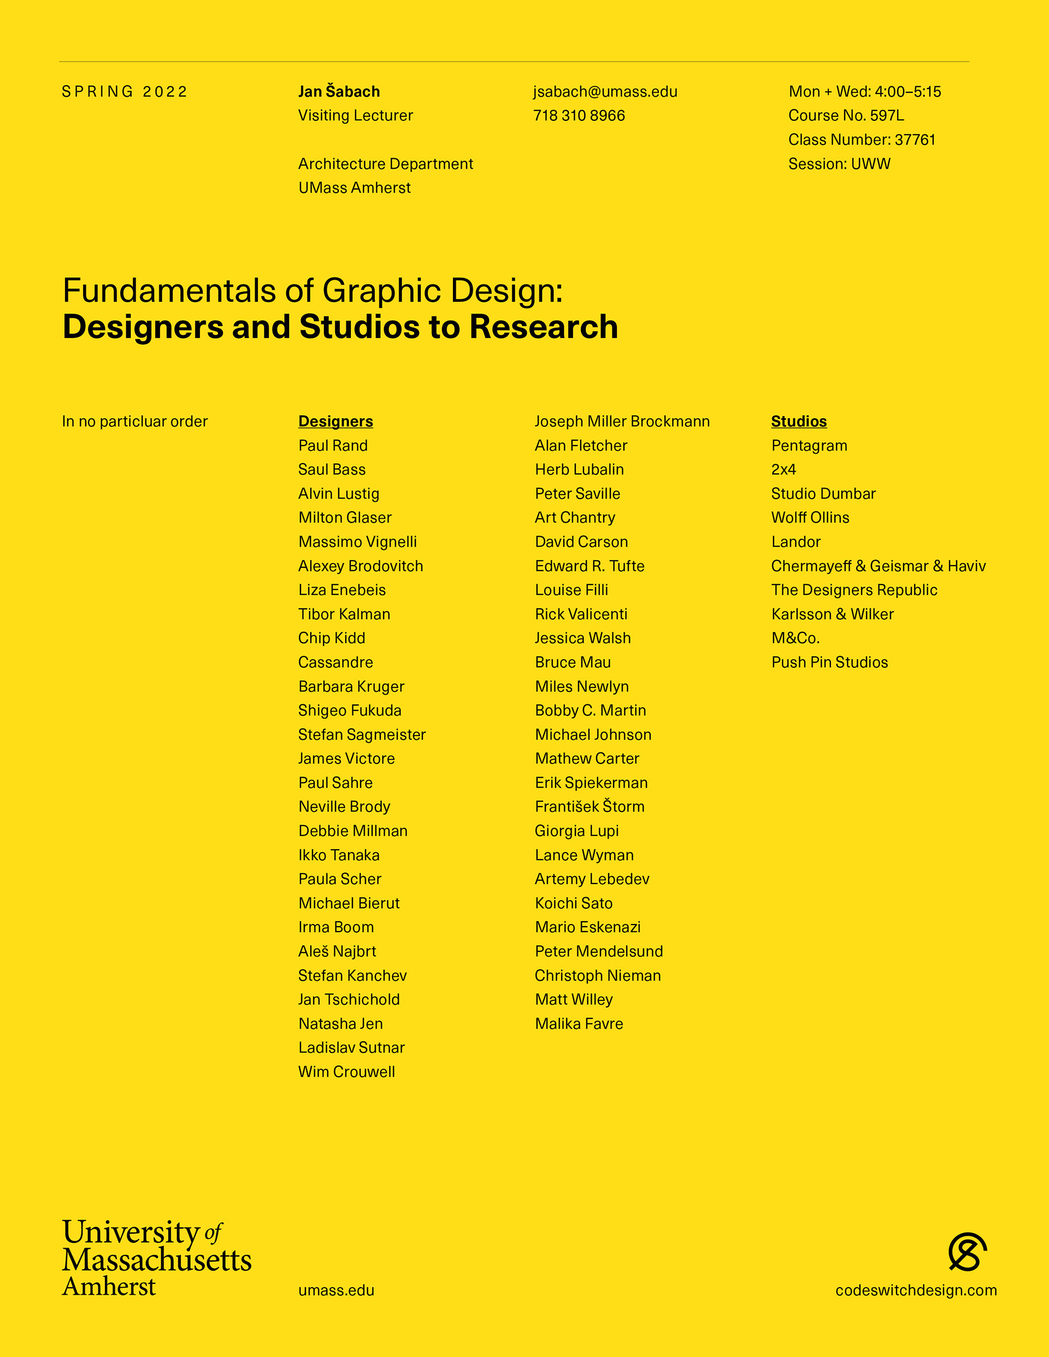Click the name Peter Saville

(x=577, y=494)
